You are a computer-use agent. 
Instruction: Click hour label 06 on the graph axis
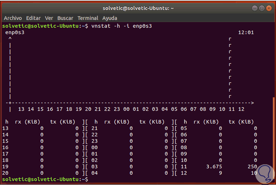(184, 109)
